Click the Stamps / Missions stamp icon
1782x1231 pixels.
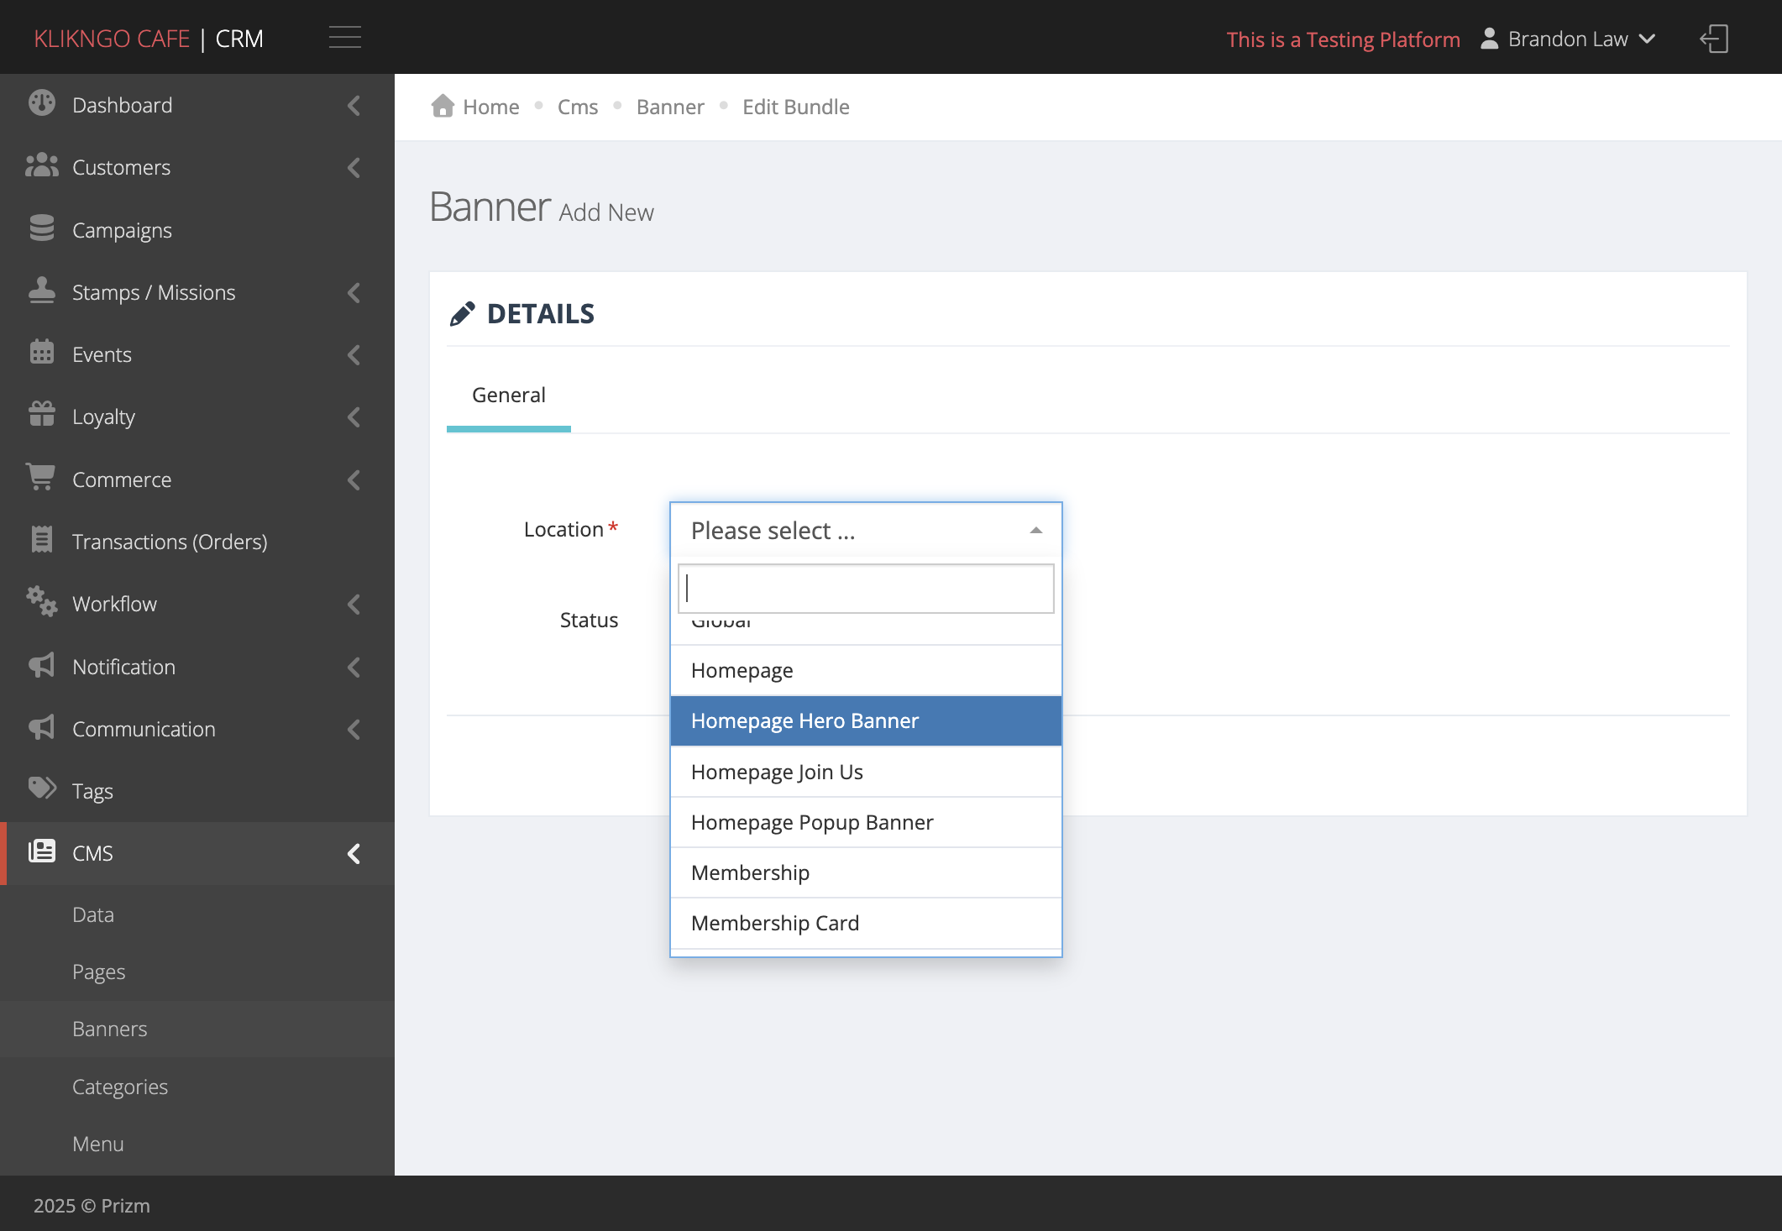(x=42, y=291)
